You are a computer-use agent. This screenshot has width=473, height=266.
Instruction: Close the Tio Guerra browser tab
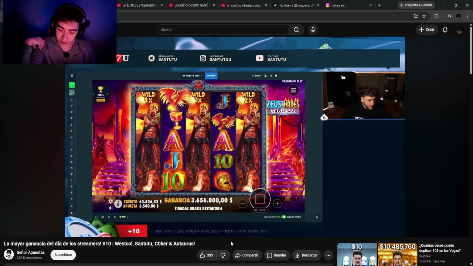pyautogui.click(x=318, y=5)
